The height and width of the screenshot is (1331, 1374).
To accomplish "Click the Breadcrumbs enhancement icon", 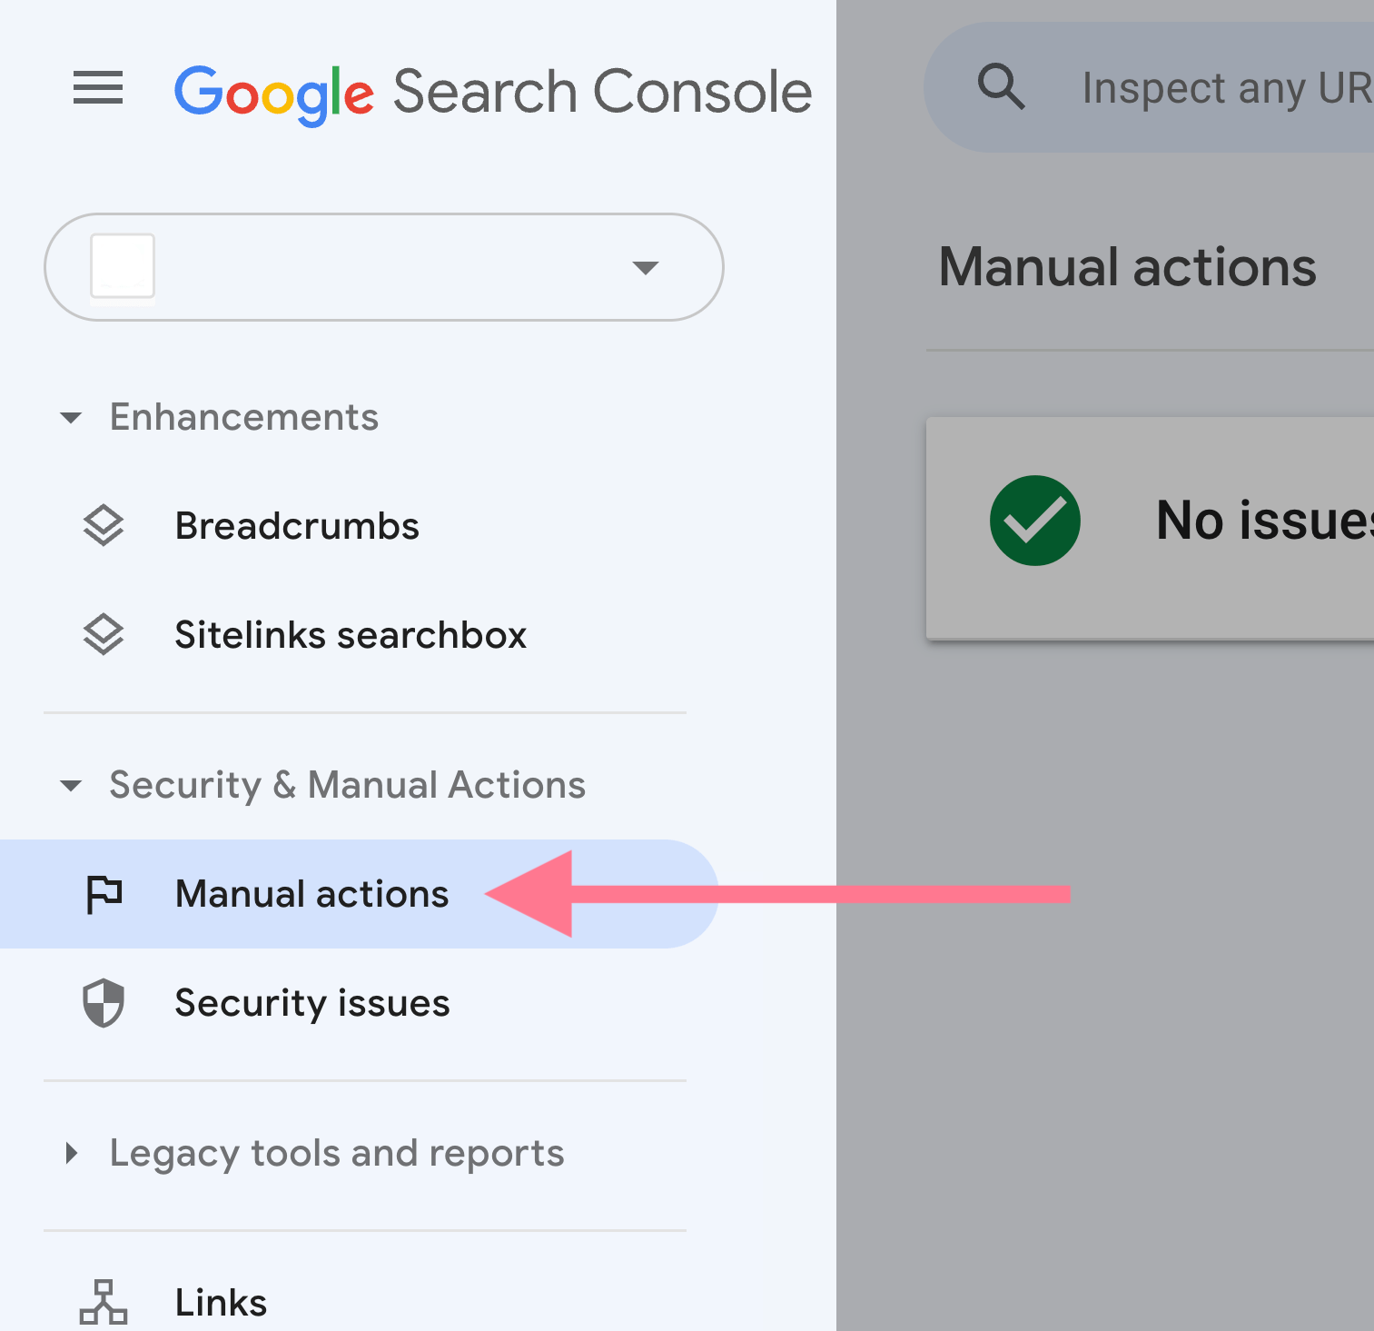I will 103,525.
